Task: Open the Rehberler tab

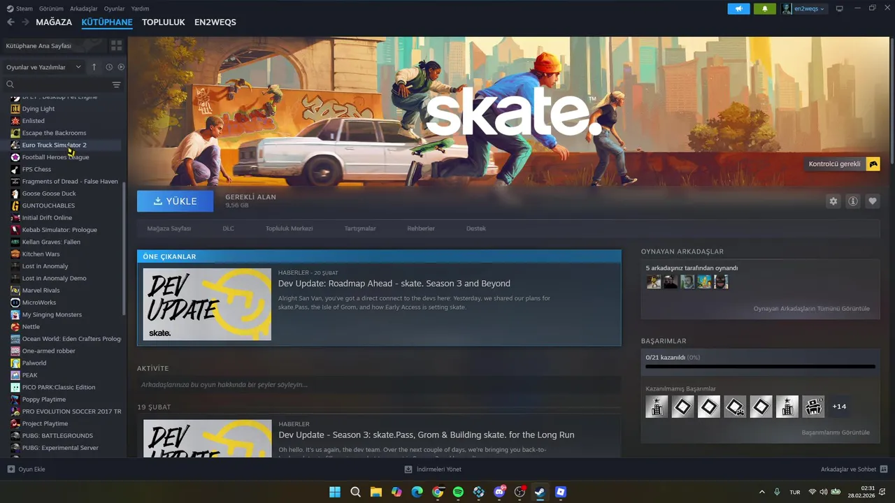Action: click(421, 228)
